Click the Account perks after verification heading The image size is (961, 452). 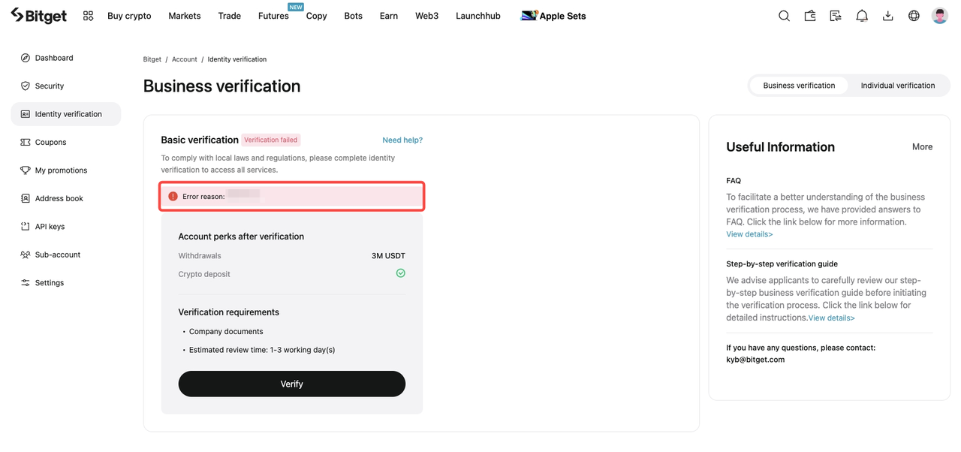tap(241, 237)
